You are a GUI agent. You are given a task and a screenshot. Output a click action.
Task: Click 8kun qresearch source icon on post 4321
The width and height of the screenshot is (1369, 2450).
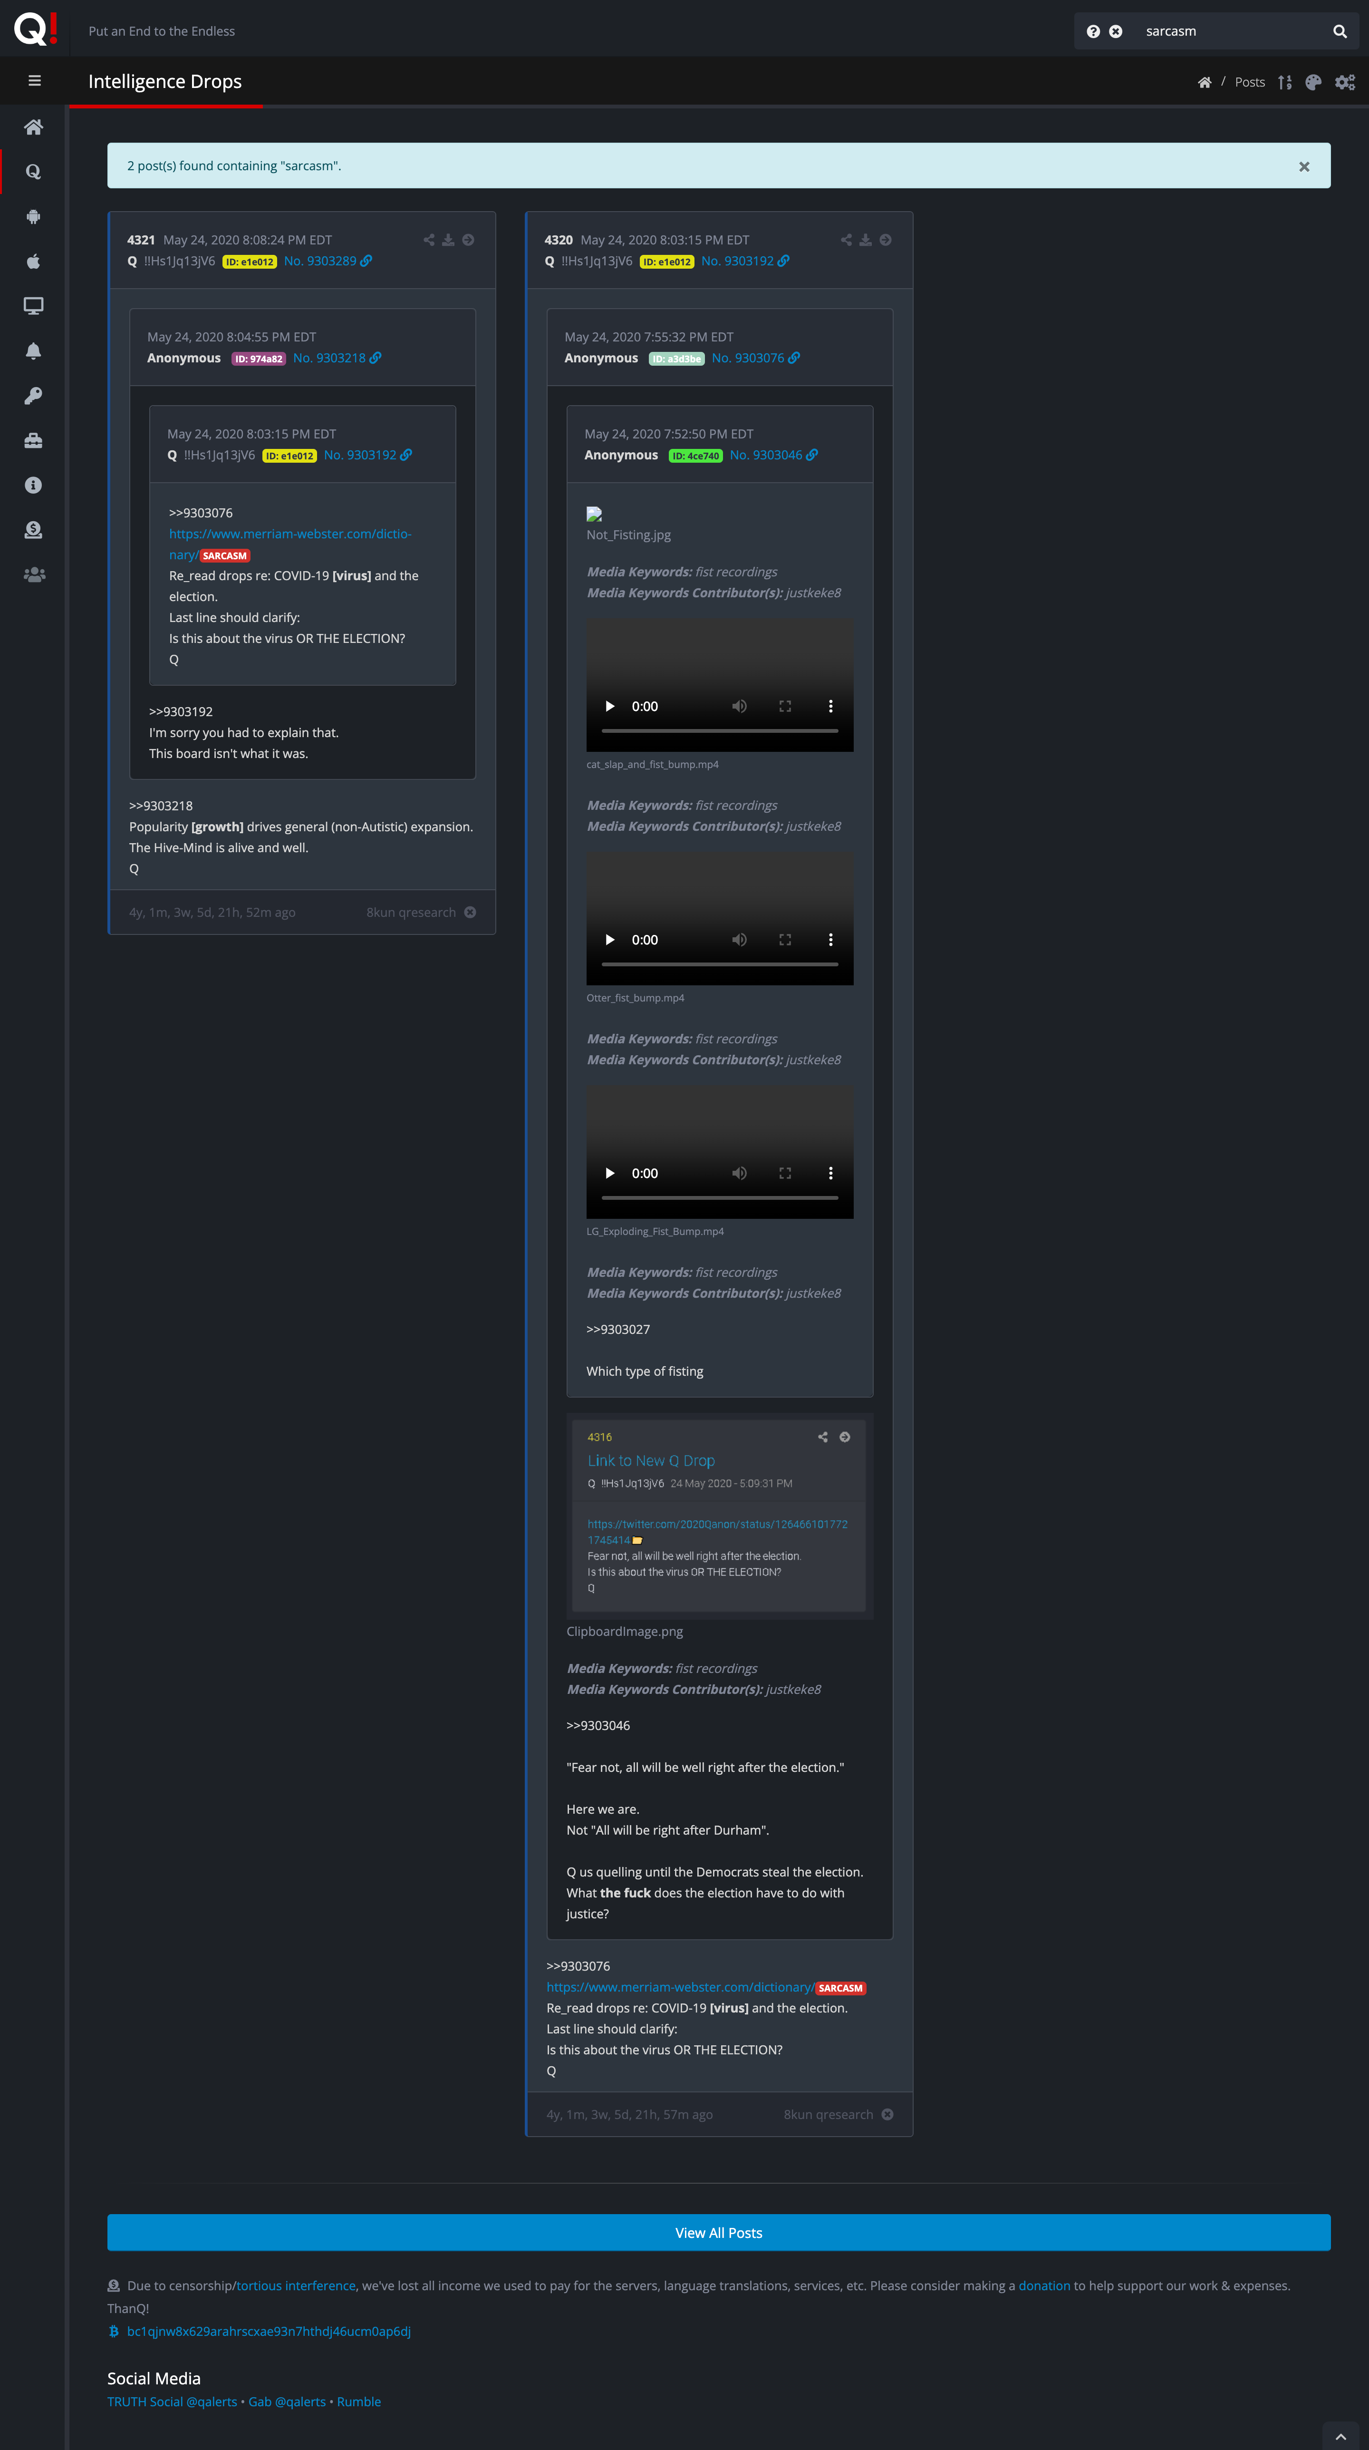470,912
